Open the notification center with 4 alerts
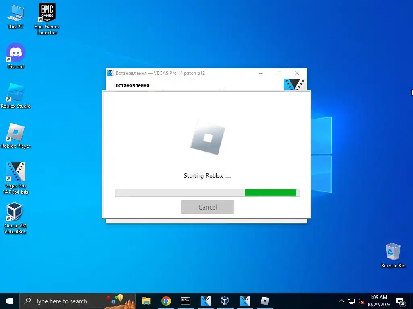 pyautogui.click(x=400, y=301)
